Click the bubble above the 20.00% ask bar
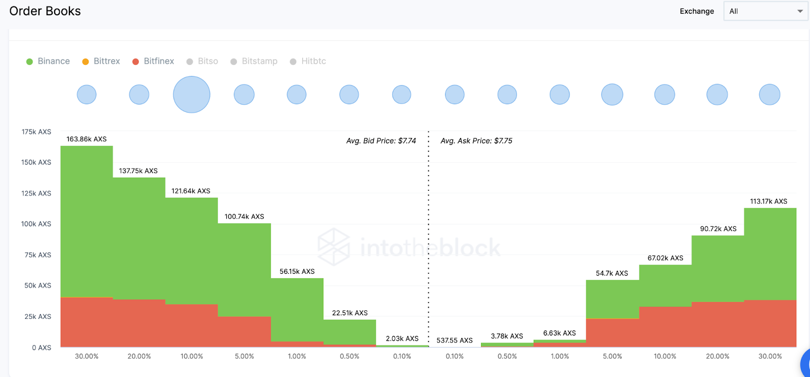Viewport: 810px width, 377px height. 717,95
